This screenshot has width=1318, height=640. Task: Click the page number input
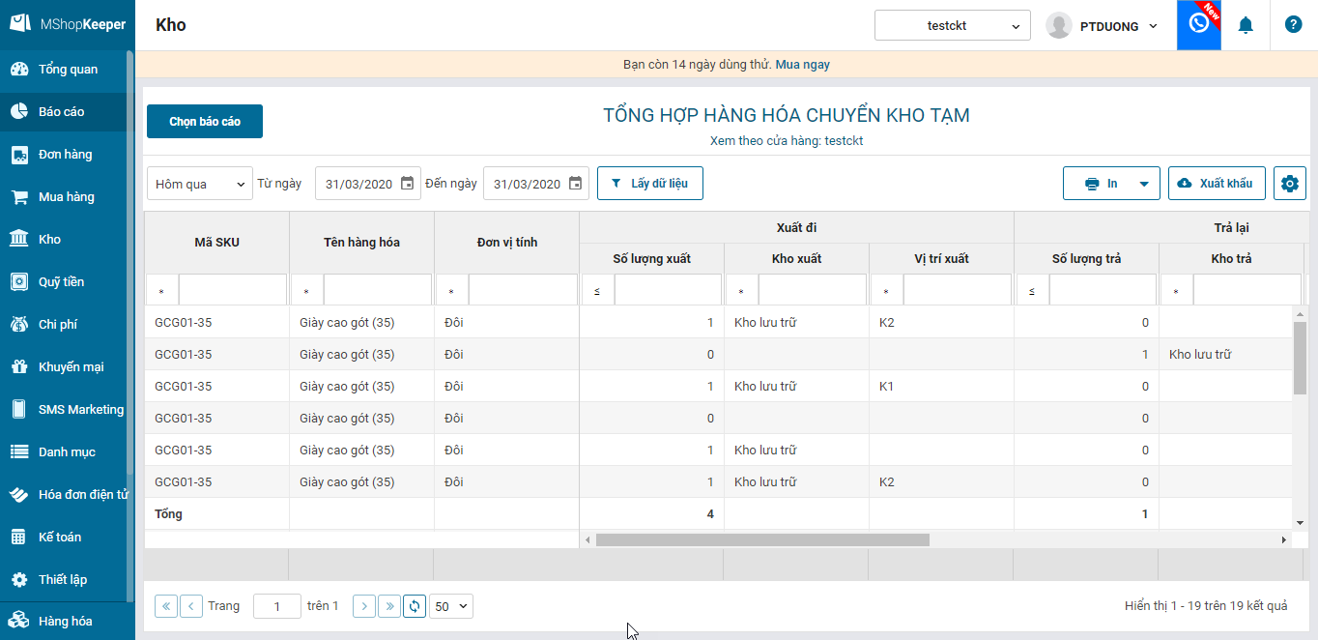[x=277, y=606]
